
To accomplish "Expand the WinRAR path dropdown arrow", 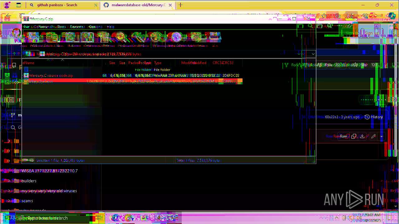I will (313, 54).
